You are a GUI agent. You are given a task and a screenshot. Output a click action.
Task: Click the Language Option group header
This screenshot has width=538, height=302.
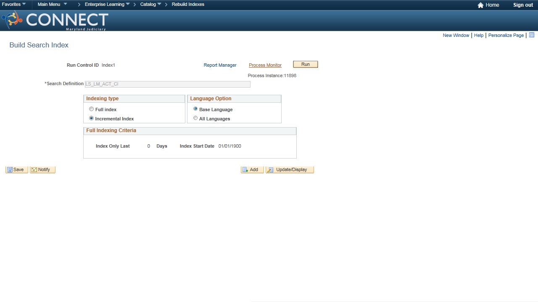click(234, 99)
